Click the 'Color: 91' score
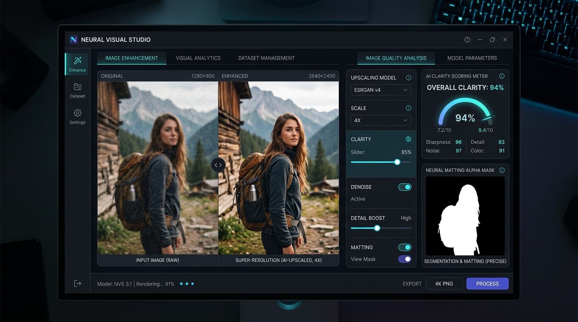This screenshot has height=322, width=578. pos(488,151)
